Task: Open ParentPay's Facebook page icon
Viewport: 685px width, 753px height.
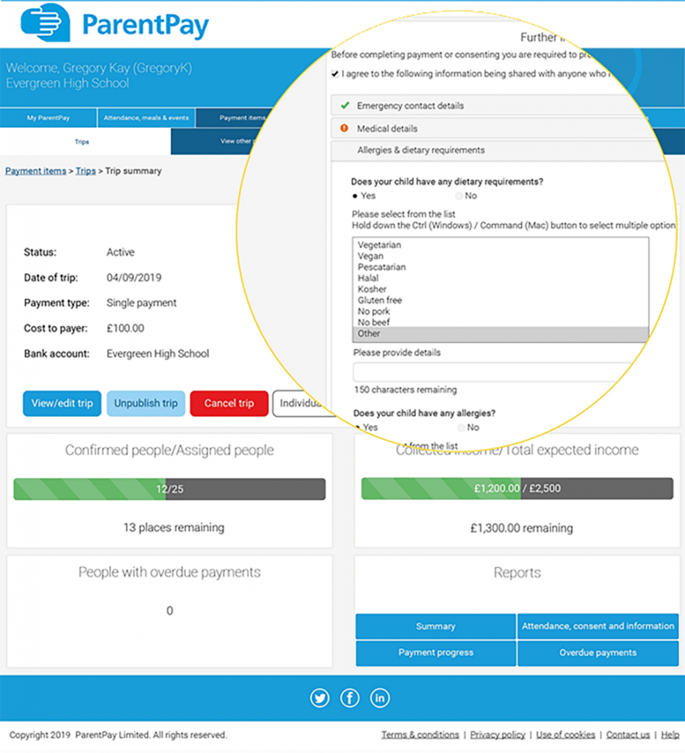Action: 350,698
